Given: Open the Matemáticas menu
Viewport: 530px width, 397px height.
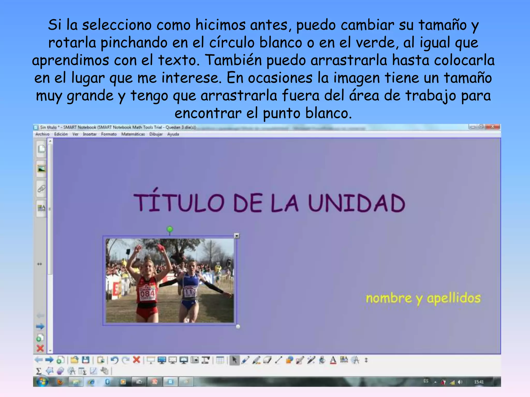Looking at the screenshot, I should pos(133,134).
